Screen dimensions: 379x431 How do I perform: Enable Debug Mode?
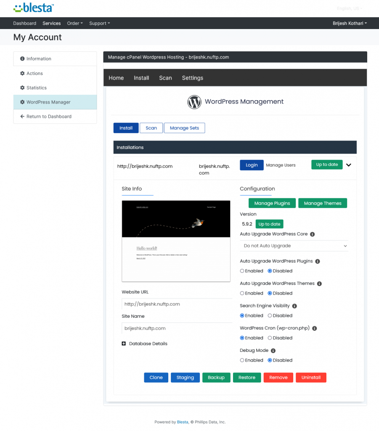point(242,360)
